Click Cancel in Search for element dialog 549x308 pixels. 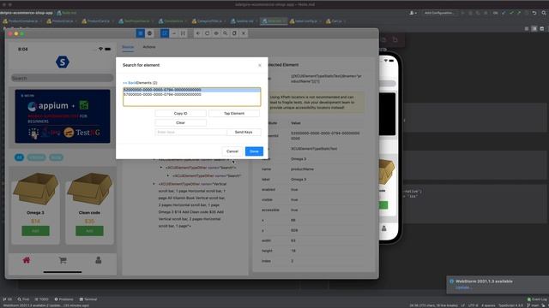click(232, 151)
